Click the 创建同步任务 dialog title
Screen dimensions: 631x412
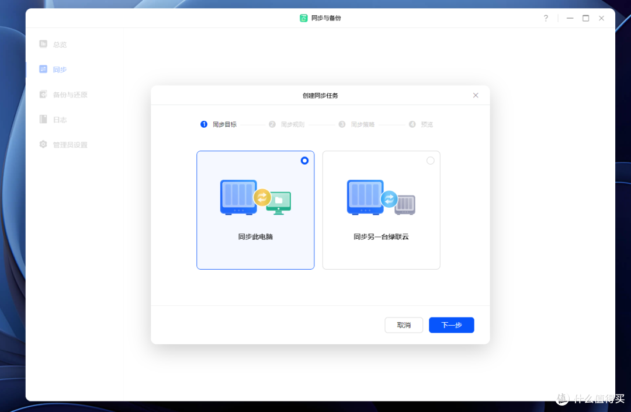320,95
